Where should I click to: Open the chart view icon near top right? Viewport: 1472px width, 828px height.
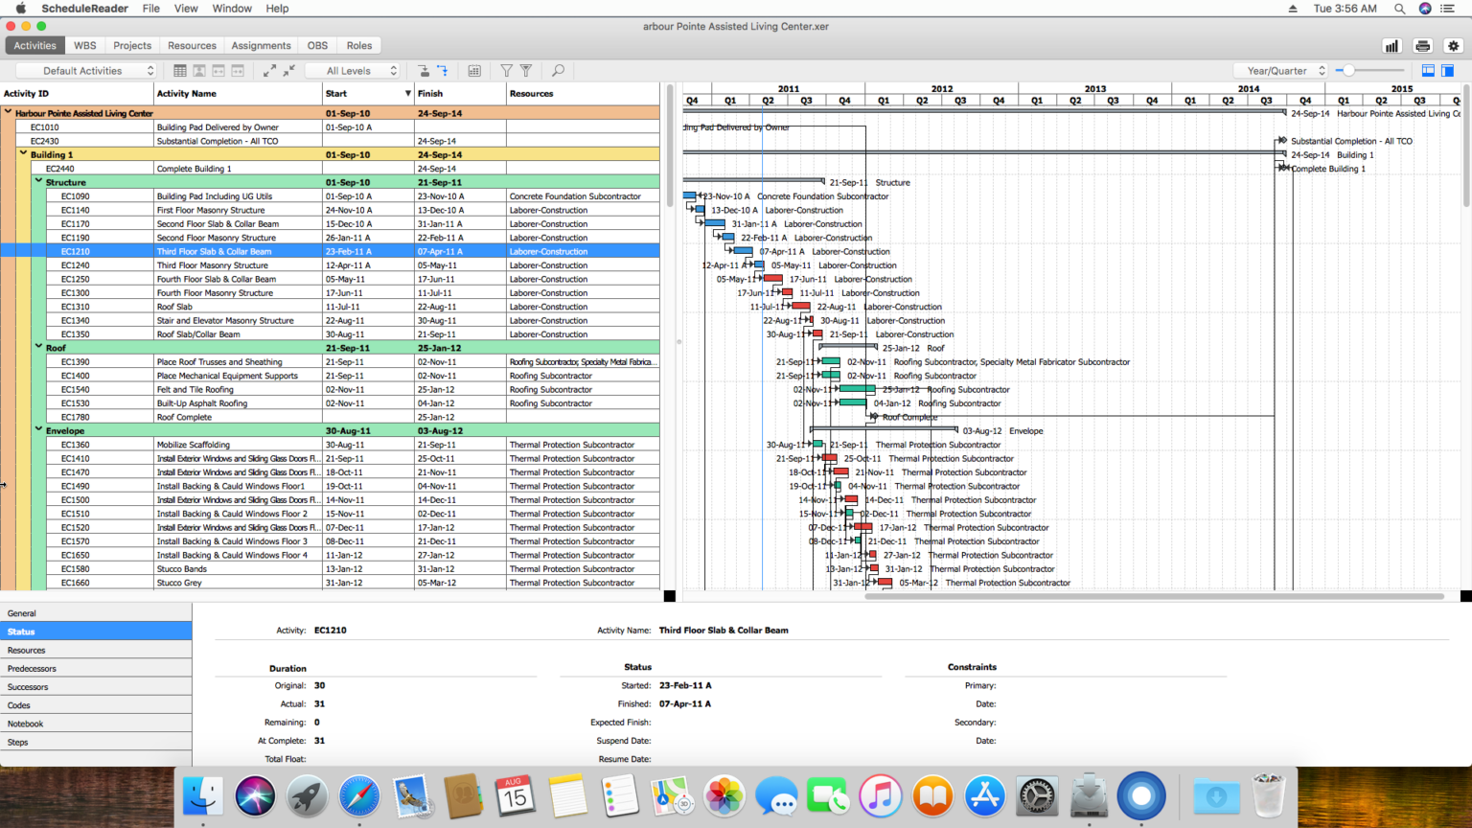click(x=1391, y=45)
